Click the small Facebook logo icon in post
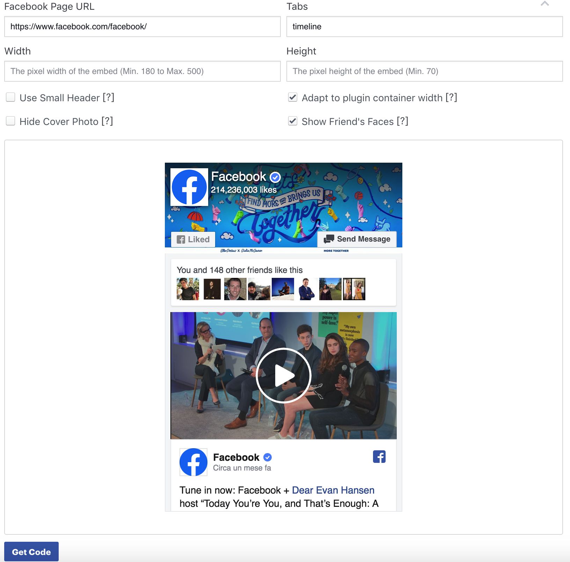This screenshot has width=570, height=562. pos(379,457)
